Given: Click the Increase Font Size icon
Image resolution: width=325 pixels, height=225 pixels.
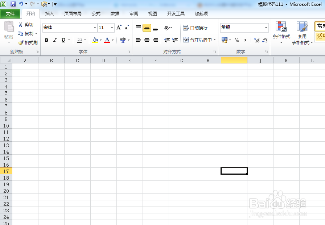Looking at the screenshot, I should pyautogui.click(x=118, y=27).
